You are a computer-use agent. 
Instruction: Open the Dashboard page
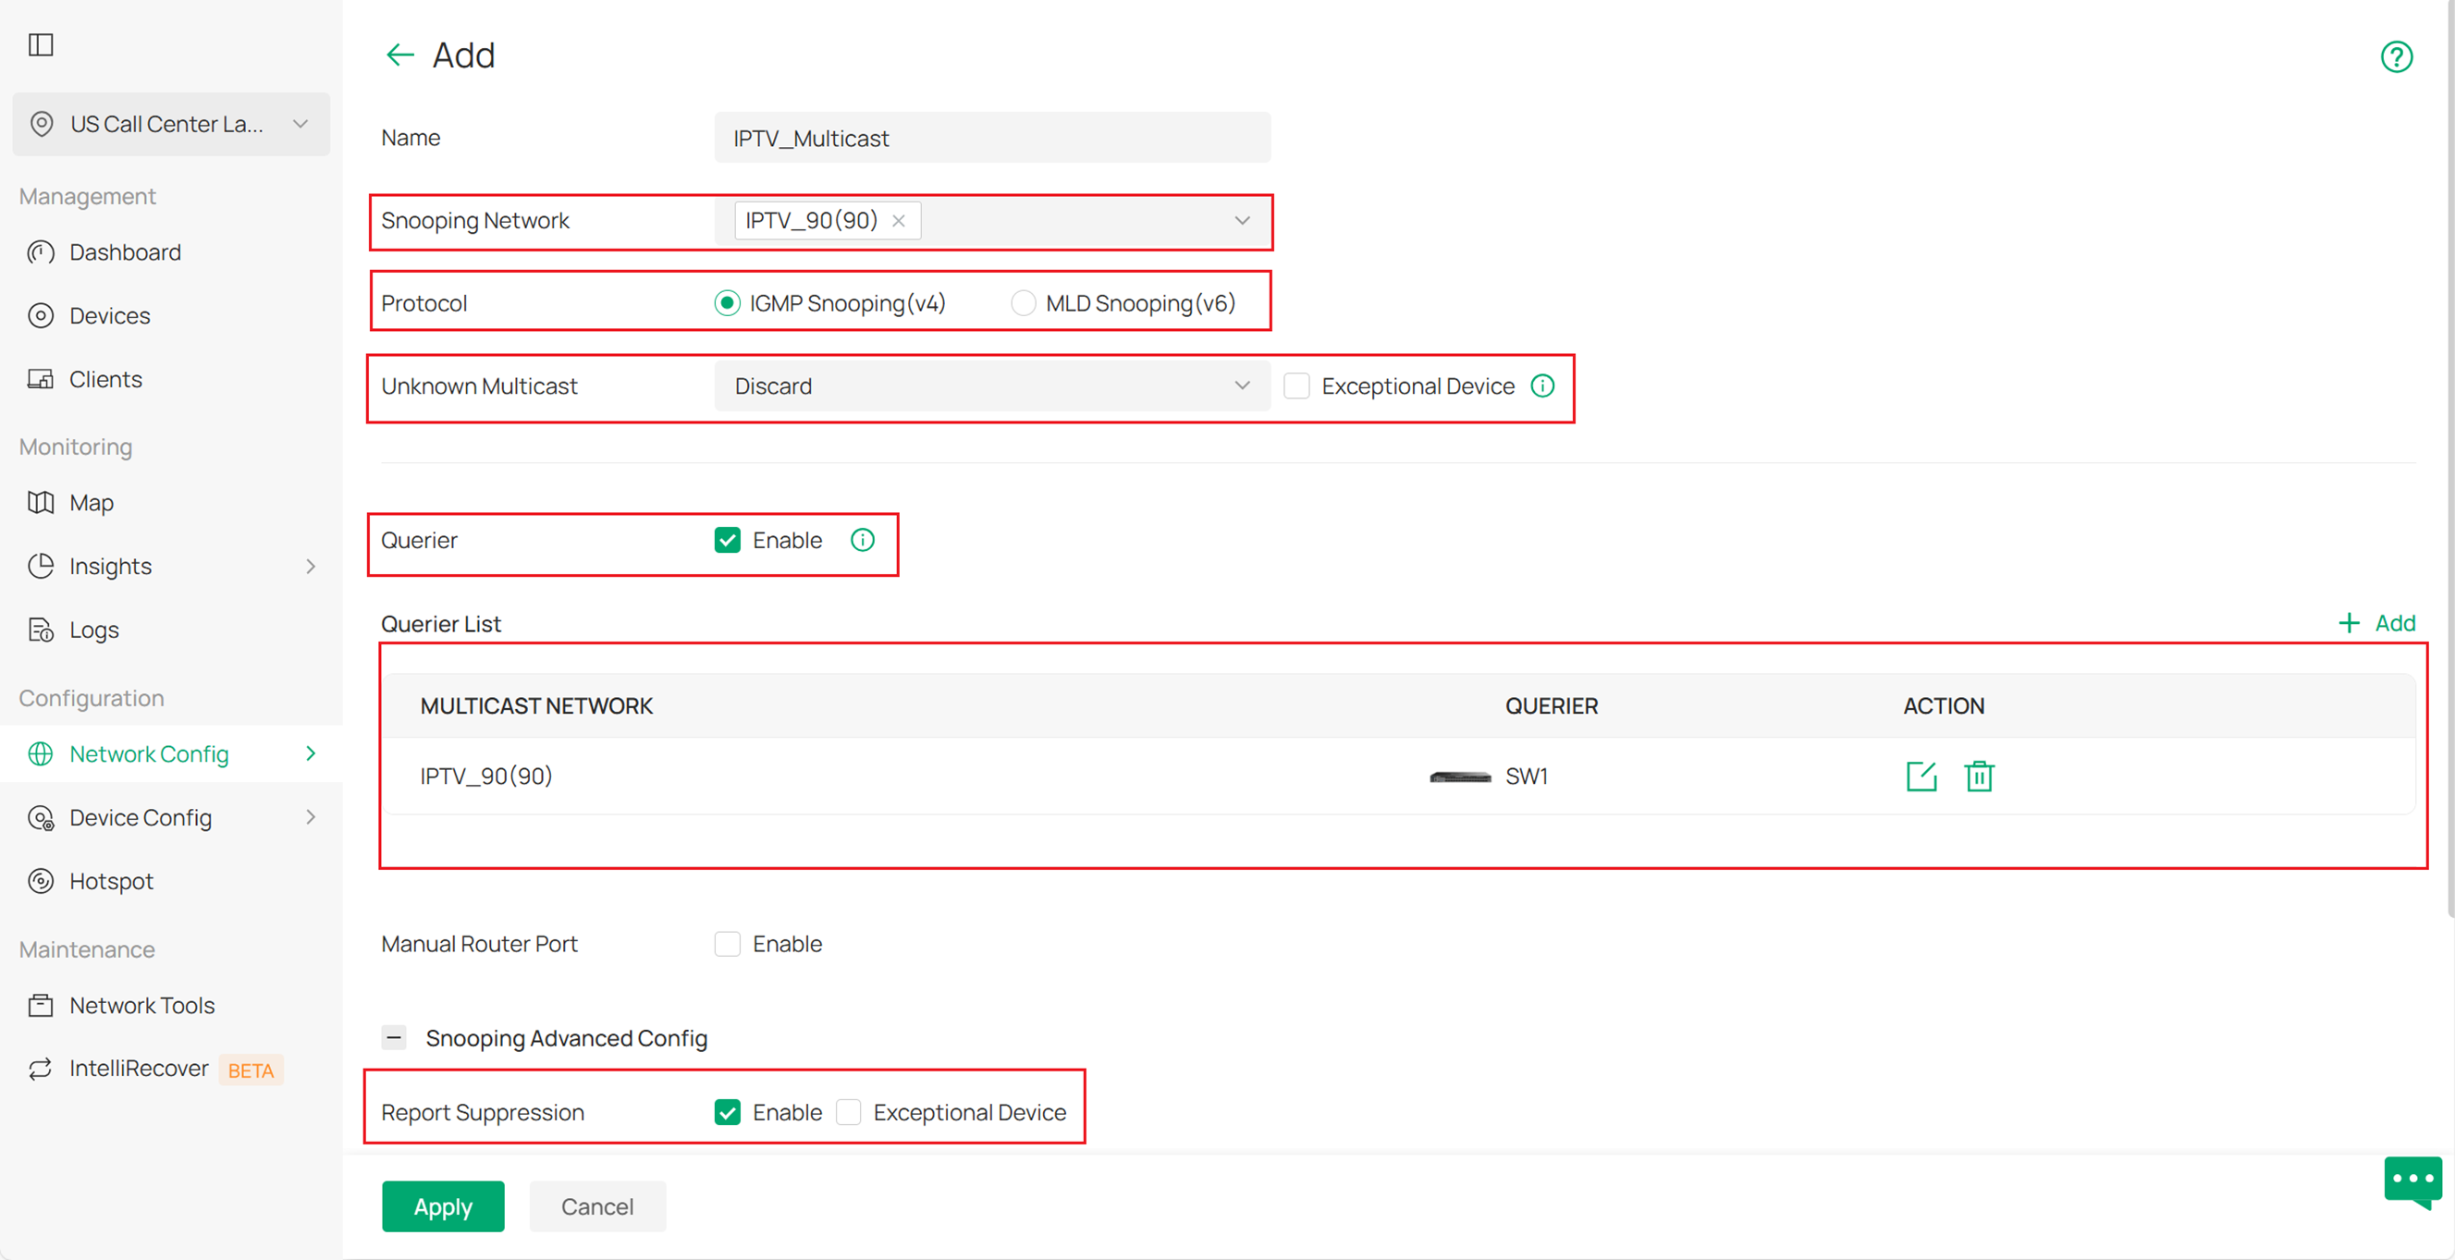coord(125,251)
